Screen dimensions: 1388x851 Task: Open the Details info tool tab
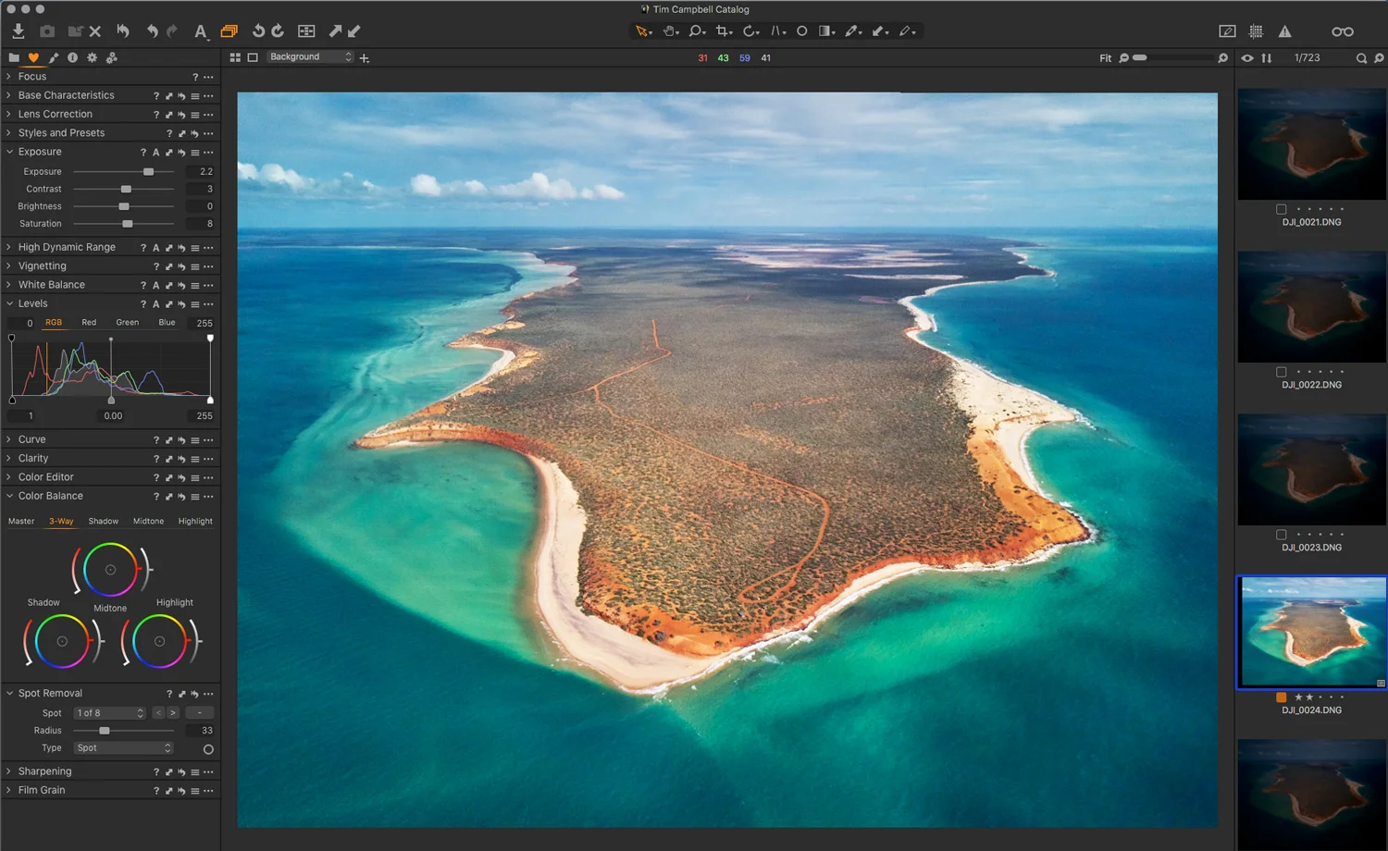pos(72,57)
